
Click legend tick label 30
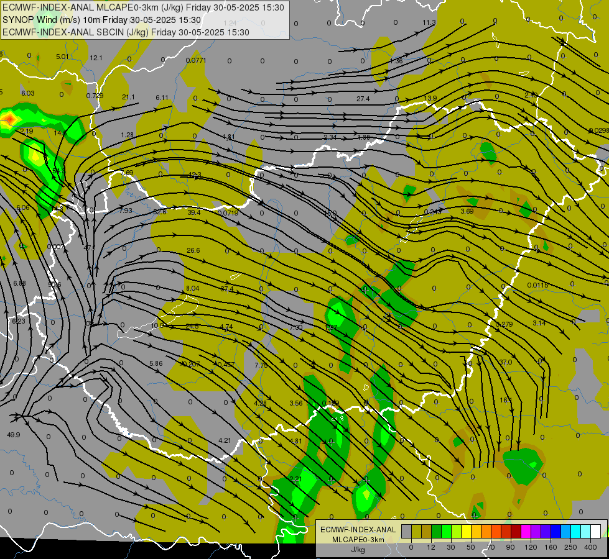[x=450, y=547]
